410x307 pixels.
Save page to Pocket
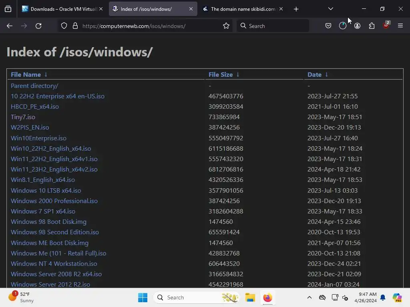pyautogui.click(x=328, y=26)
